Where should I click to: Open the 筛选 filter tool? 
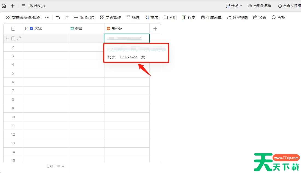[133, 17]
